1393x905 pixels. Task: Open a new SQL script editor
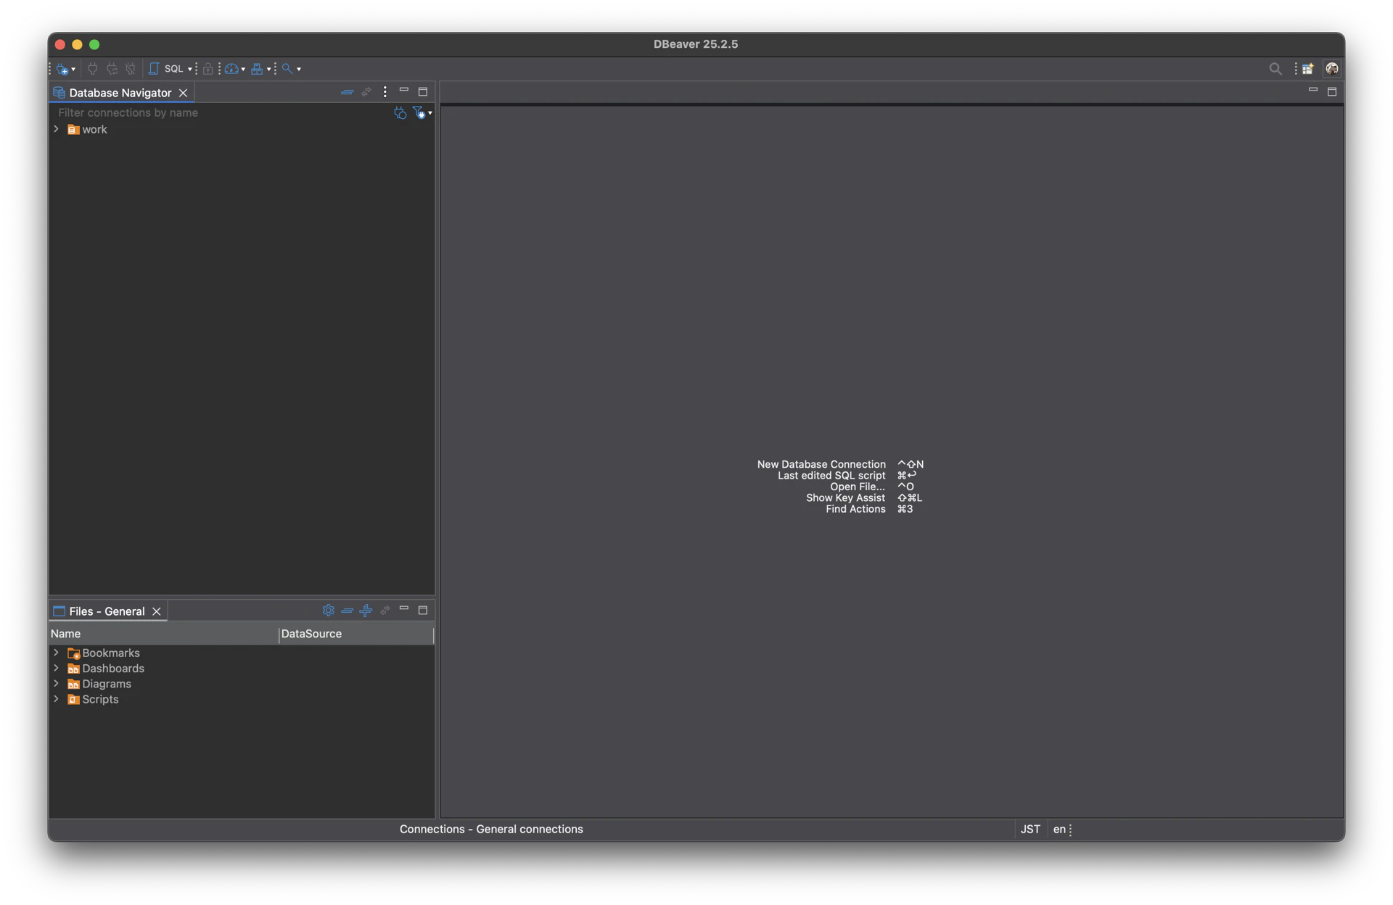[x=166, y=69]
